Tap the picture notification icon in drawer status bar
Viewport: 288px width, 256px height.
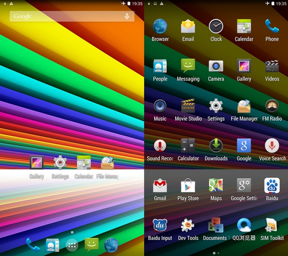(x=155, y=3)
